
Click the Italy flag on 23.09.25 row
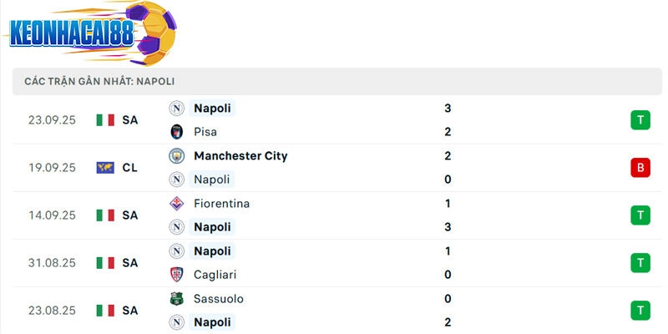click(x=105, y=120)
